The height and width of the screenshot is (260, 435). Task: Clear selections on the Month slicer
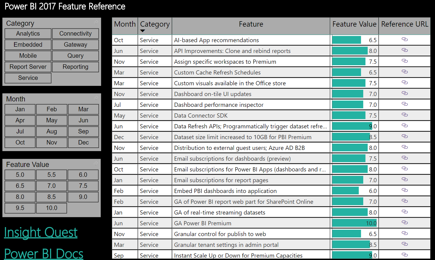(x=96, y=98)
